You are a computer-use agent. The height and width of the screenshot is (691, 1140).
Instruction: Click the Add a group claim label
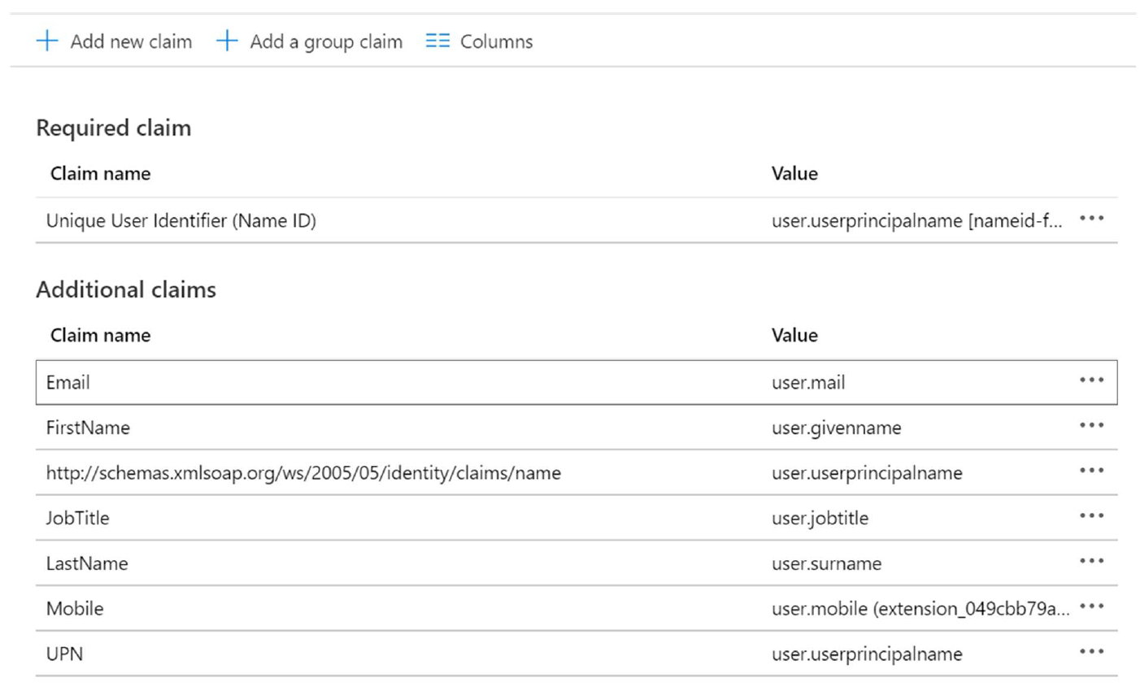coord(325,41)
